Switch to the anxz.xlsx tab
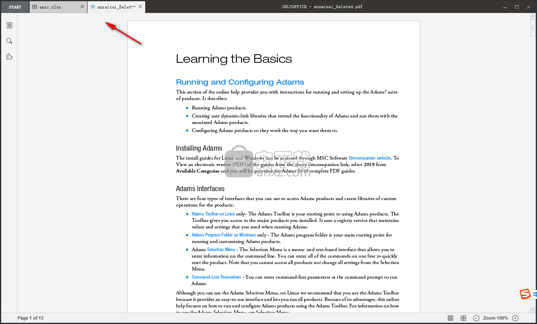 point(58,7)
